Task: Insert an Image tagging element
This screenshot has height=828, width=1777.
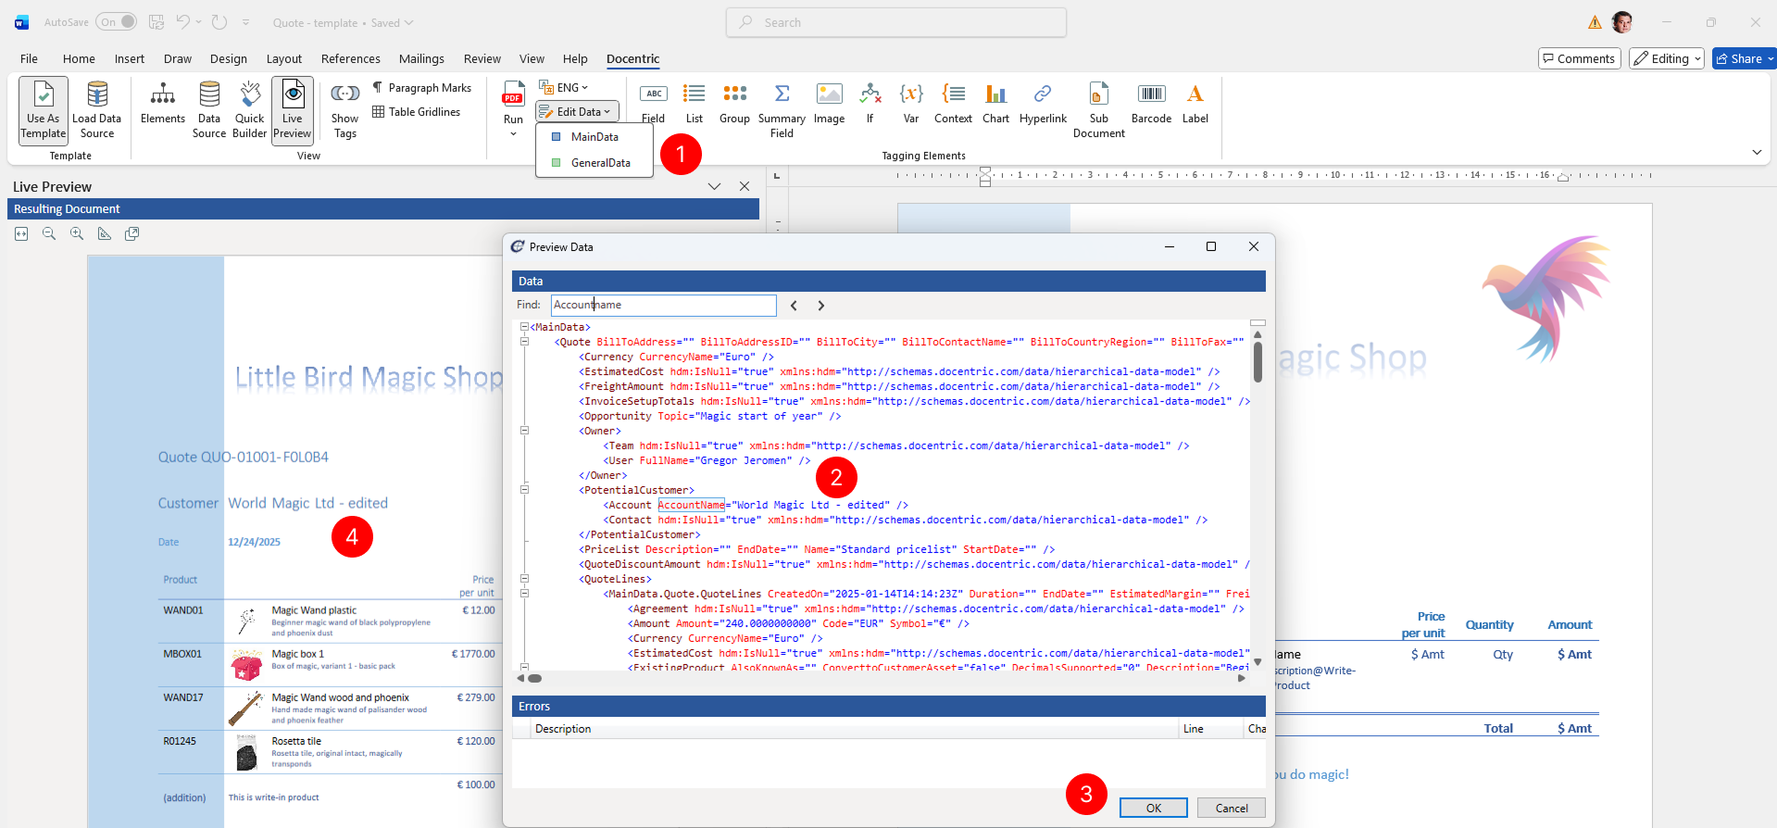Action: coord(829,102)
